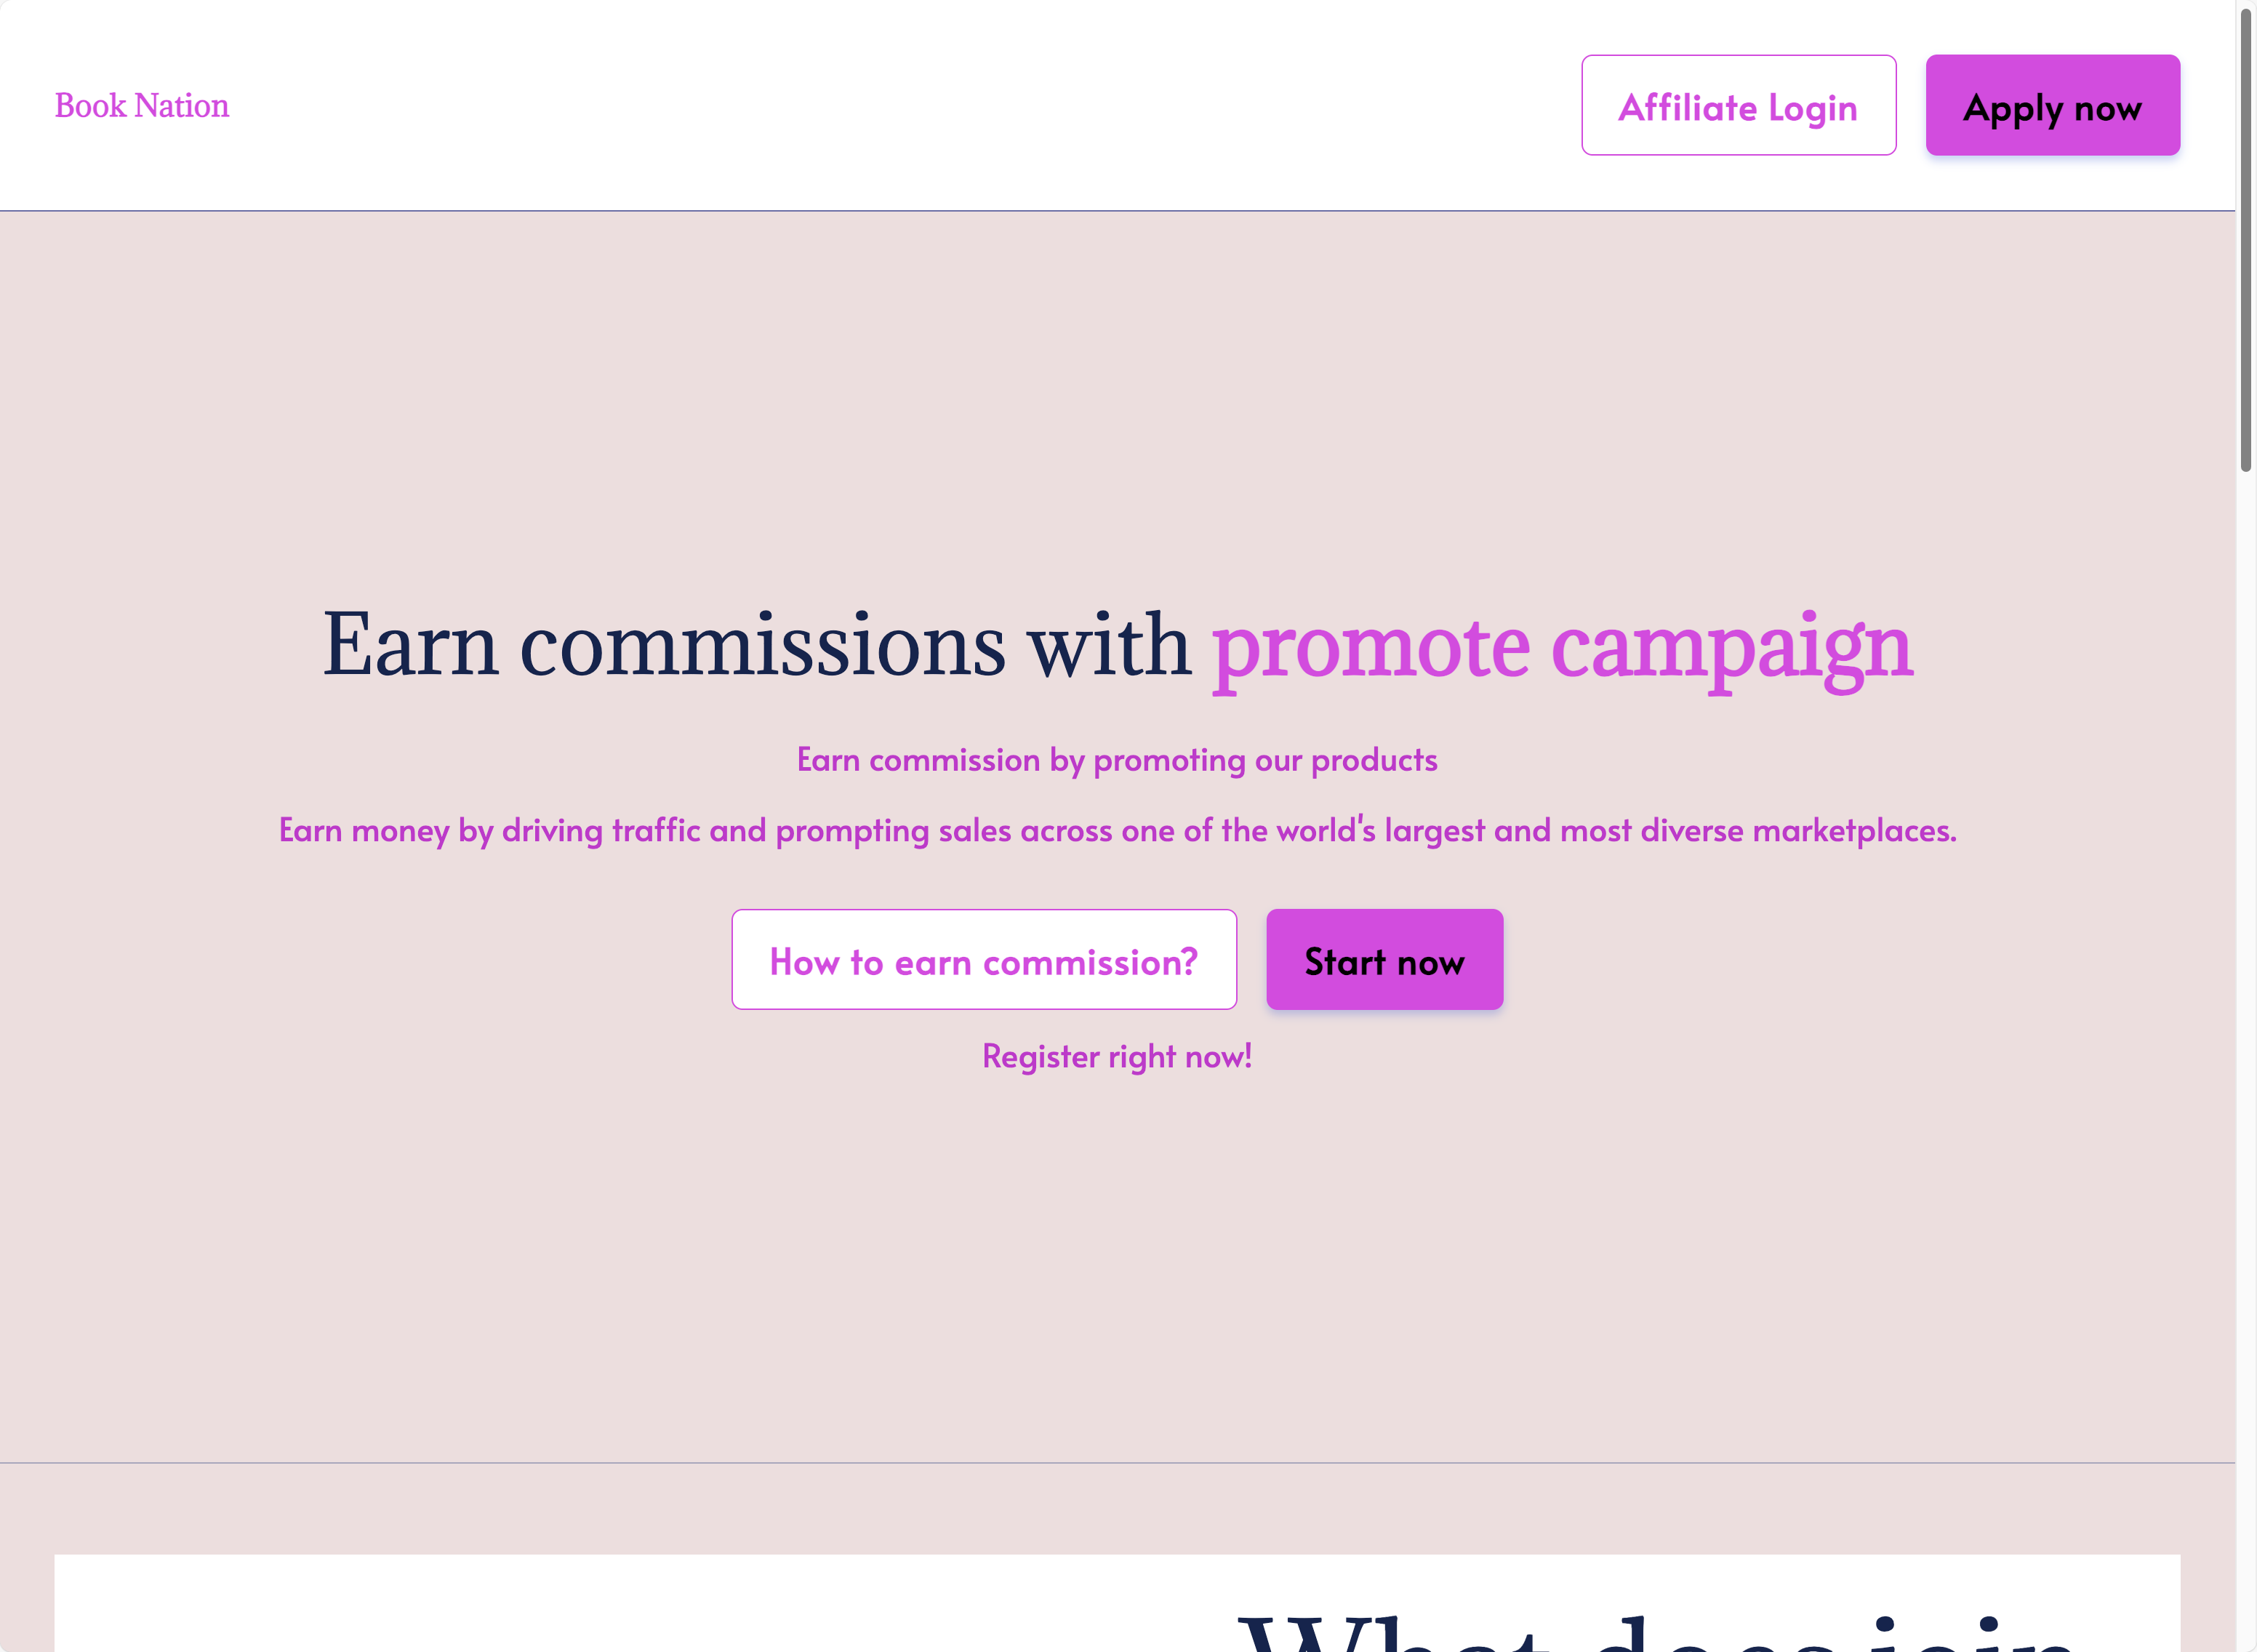The width and height of the screenshot is (2257, 1652).
Task: Click the How to earn commission? button
Action: (x=983, y=960)
